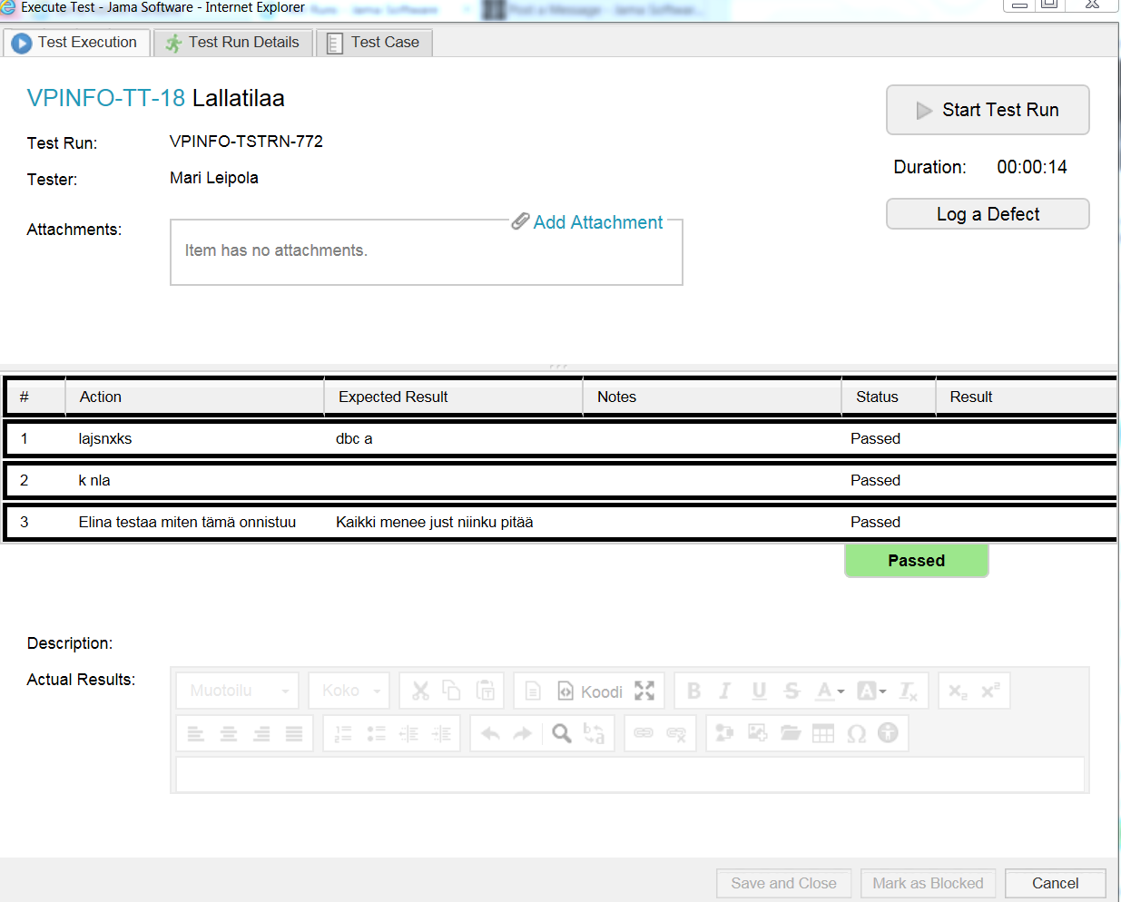This screenshot has height=902, width=1121.
Task: Click the Templates page icon beside Koodi
Action: 533,691
